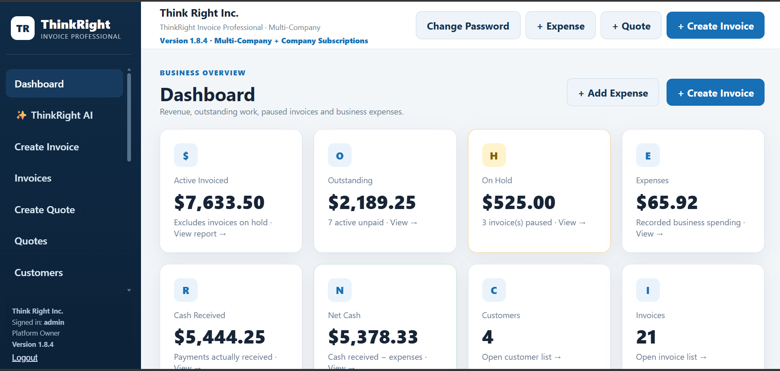Image resolution: width=780 pixels, height=371 pixels.
Task: Click + Create Invoice beside Add Expense
Action: (x=715, y=93)
